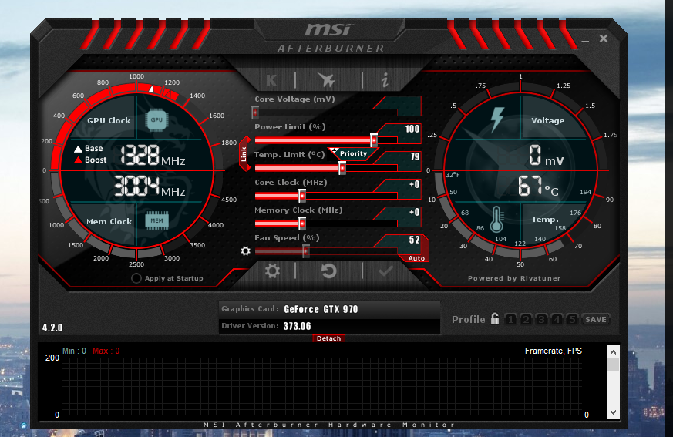Select profile slot 2
Viewport: 673px width, 437px height.
[527, 319]
